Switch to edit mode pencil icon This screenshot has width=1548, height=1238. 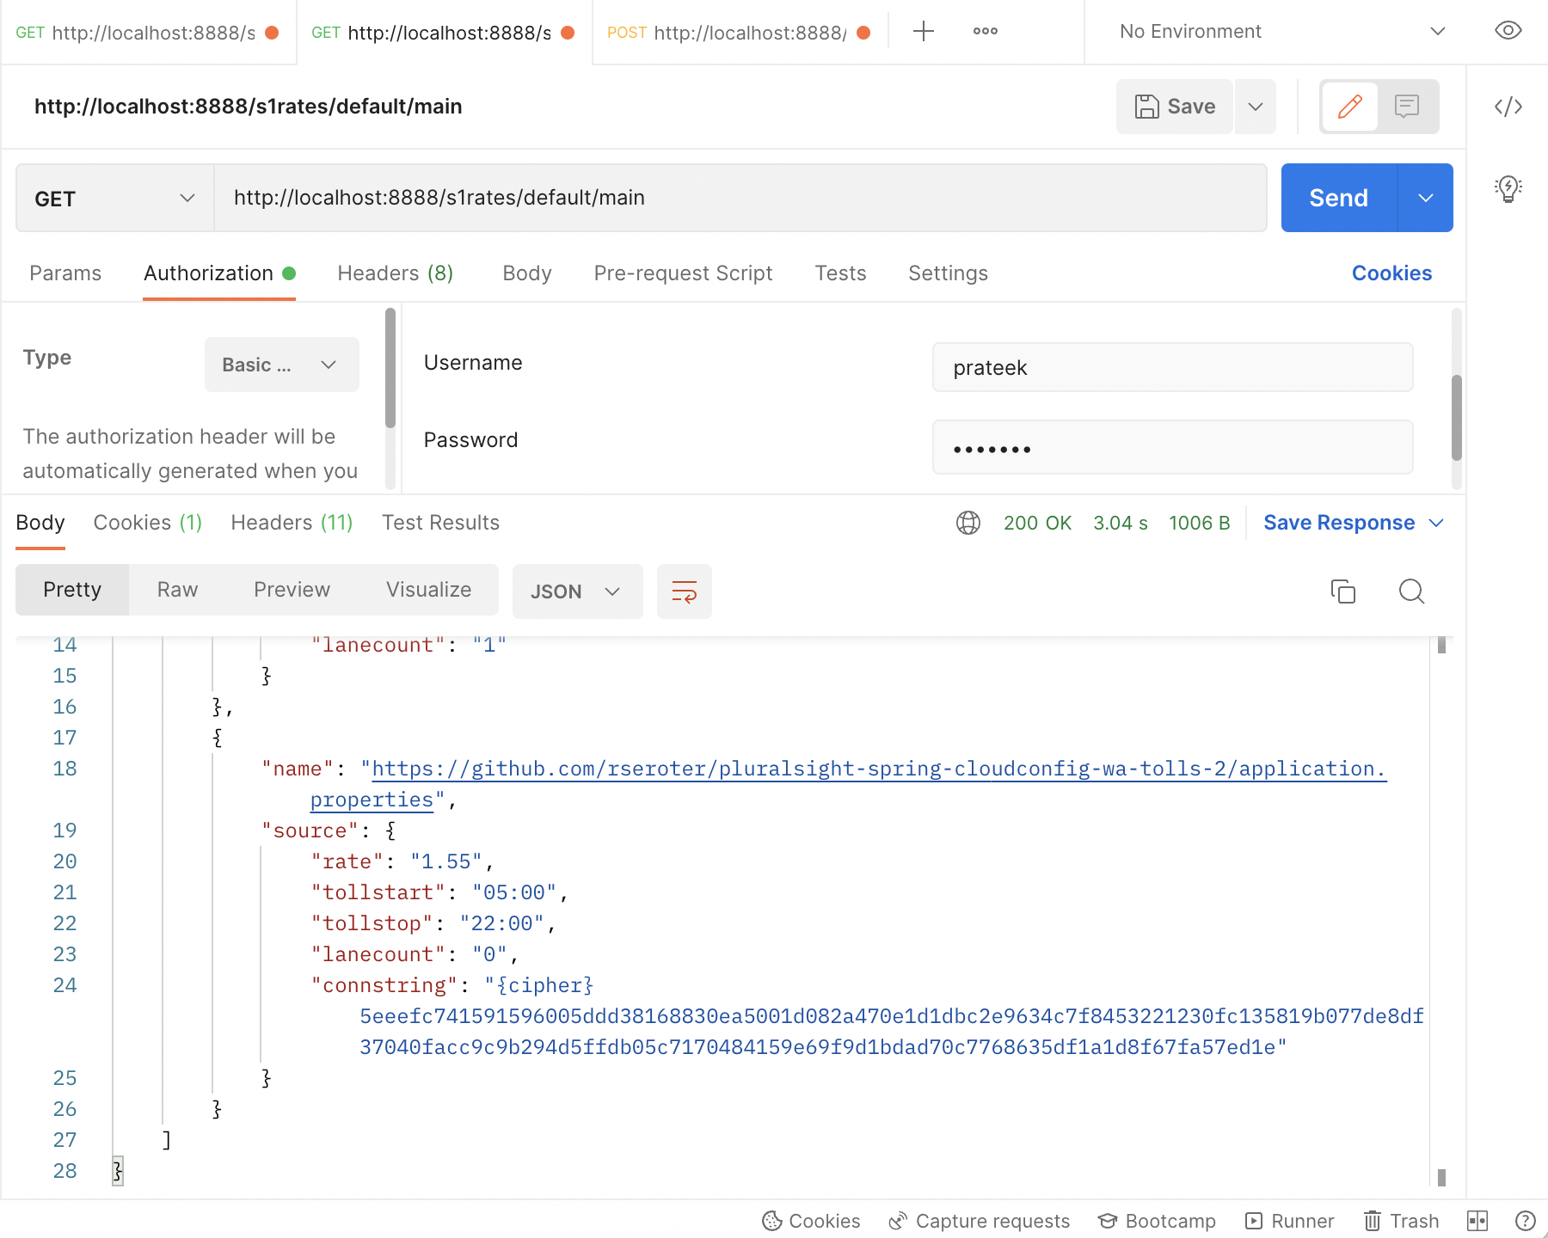click(x=1349, y=107)
